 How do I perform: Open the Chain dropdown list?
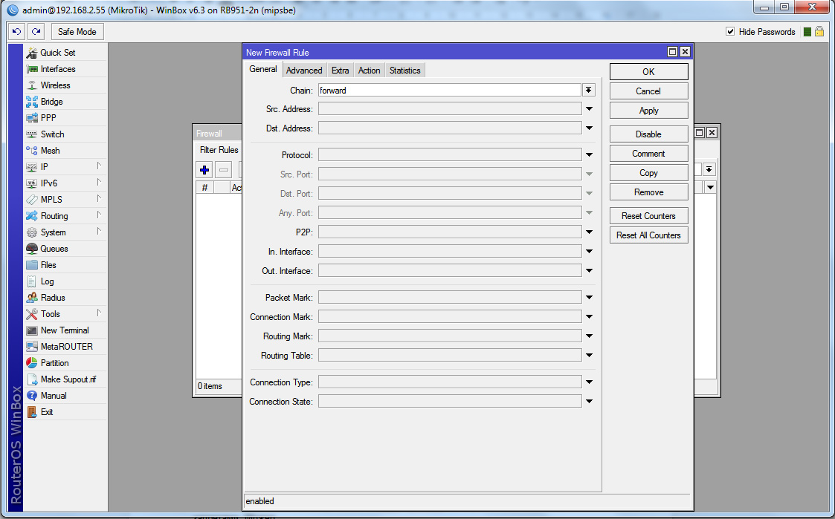pos(588,91)
